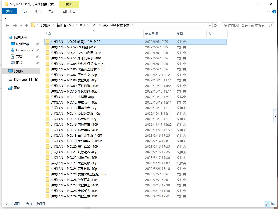278x209 pixels.
Task: Switch to the 主页 ribbon tab
Action: (x=24, y=11)
